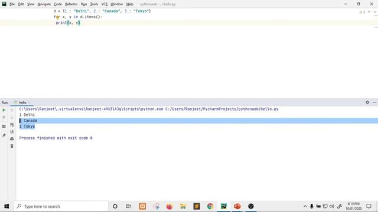
Task: Open PowerPoint from the taskbar
Action: 237,206
